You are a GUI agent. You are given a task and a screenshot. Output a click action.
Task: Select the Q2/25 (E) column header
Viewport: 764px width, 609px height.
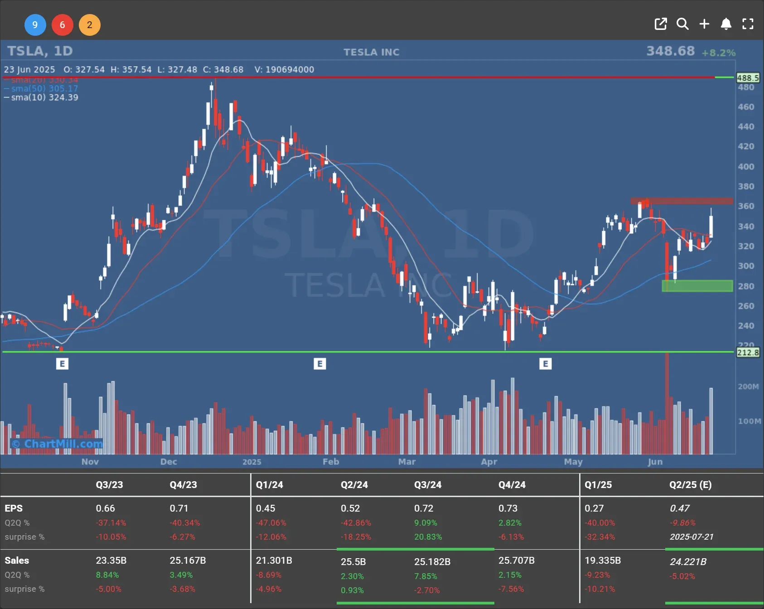pos(691,485)
